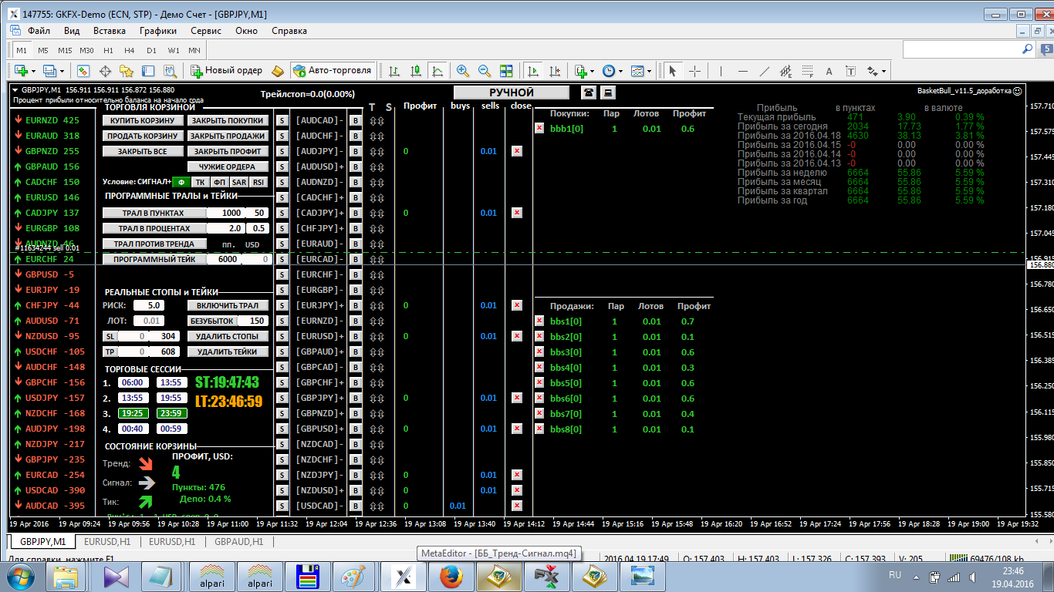
Task: Enable the SAR signal condition
Action: 238,182
